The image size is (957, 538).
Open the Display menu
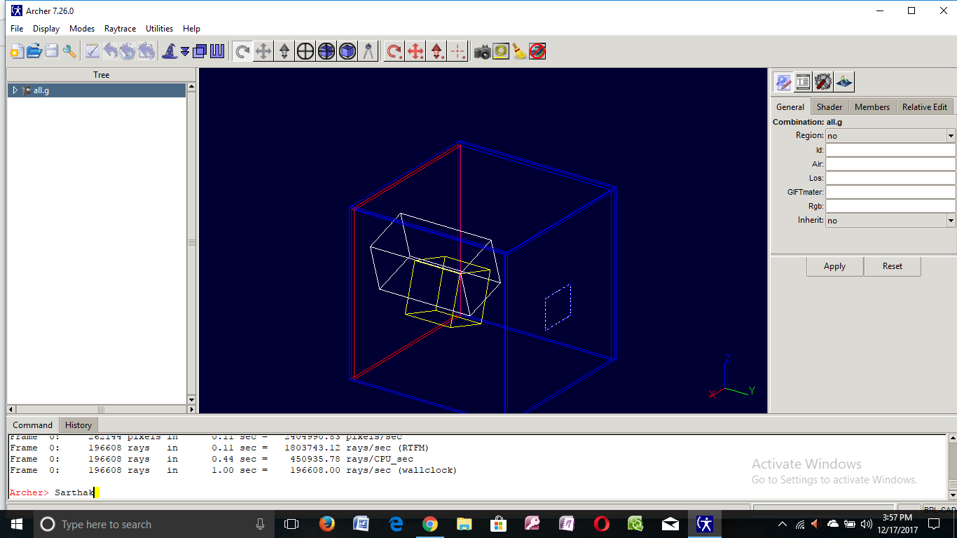click(x=46, y=29)
